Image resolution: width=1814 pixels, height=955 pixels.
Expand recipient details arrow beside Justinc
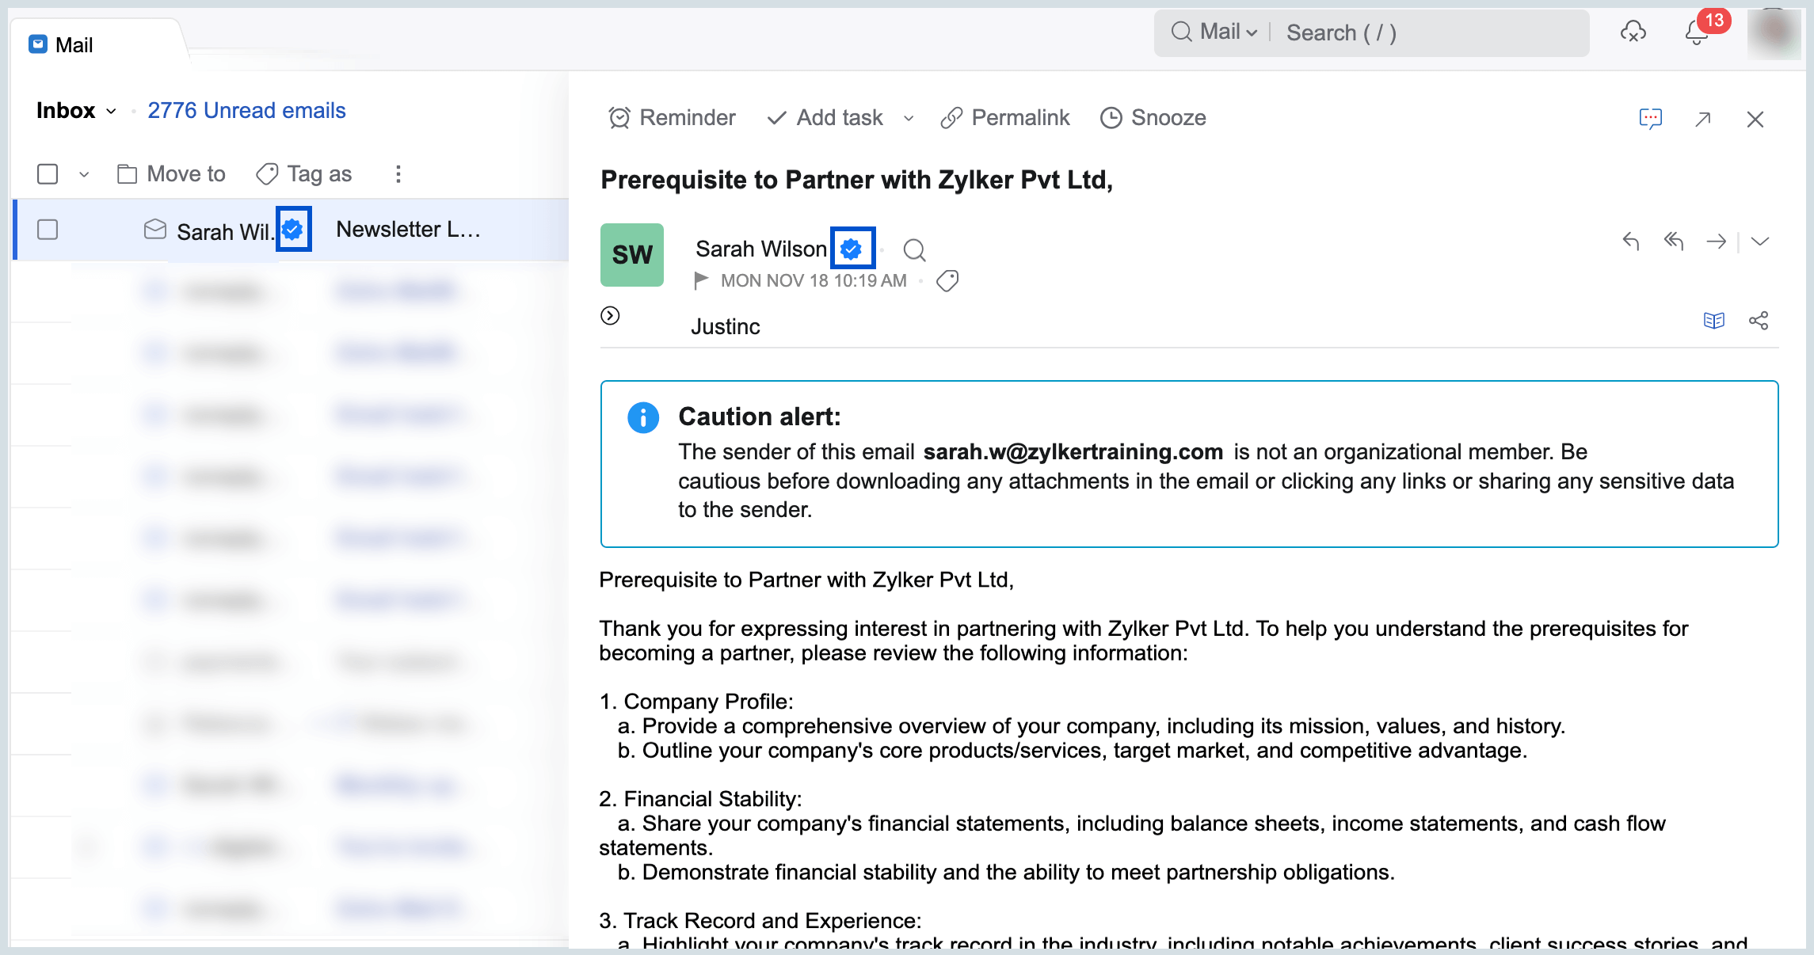pos(610,316)
